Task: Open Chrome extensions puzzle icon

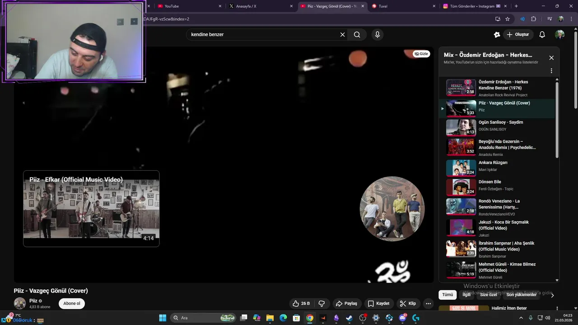Action: click(x=533, y=19)
